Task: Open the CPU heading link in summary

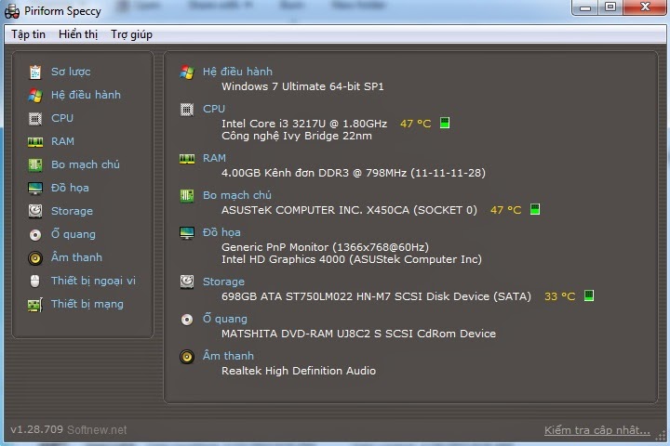Action: point(214,110)
